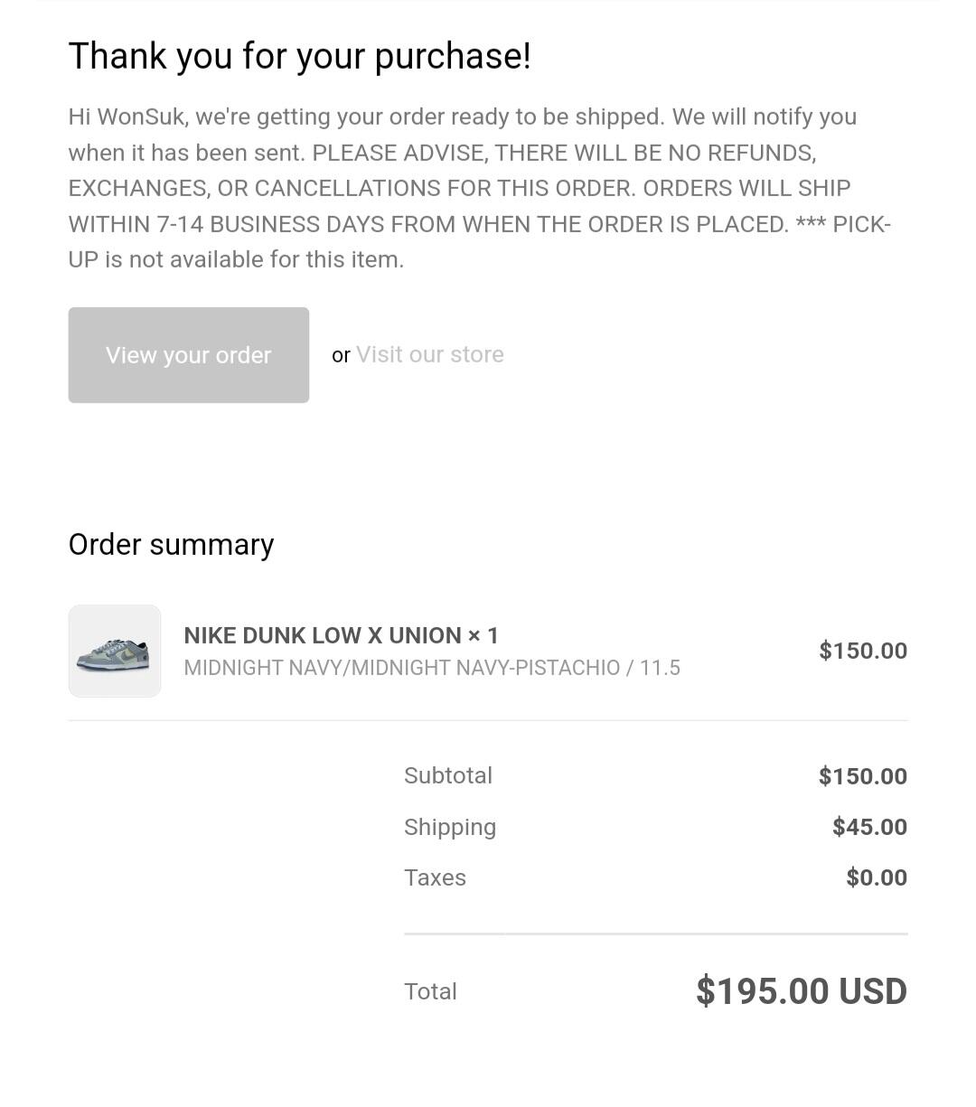Click the $45.00 shipping cost
This screenshot has height=1107, width=976.
[x=869, y=827]
